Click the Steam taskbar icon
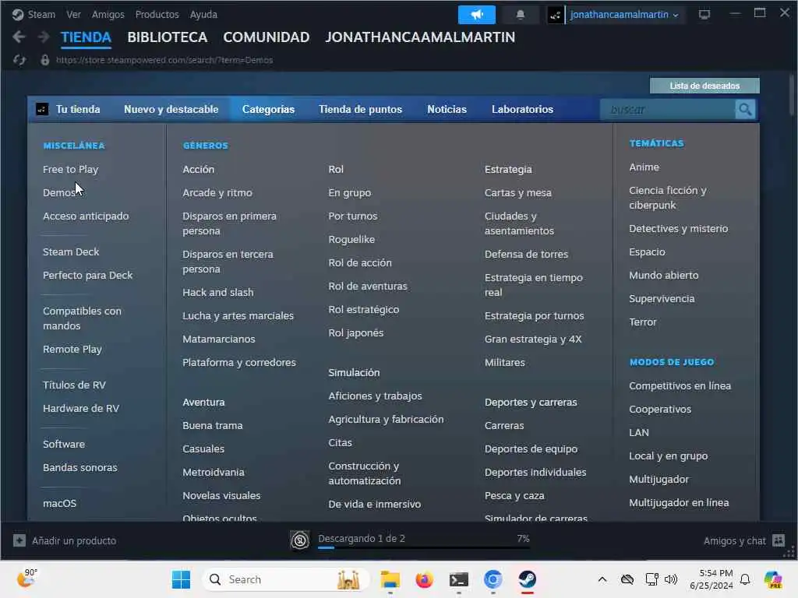The image size is (798, 598). [x=528, y=579]
